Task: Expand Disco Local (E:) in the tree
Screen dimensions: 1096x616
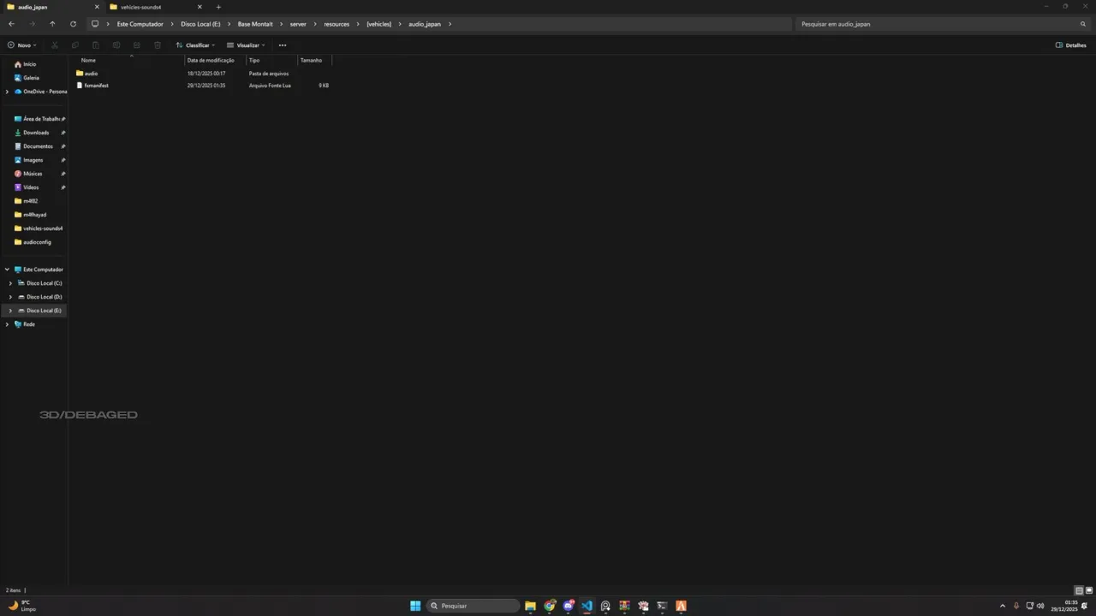Action: 10,311
